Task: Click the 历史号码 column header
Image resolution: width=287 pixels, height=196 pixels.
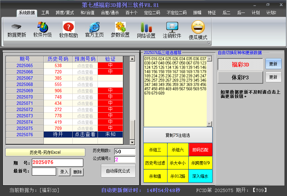Action: pos(58,59)
